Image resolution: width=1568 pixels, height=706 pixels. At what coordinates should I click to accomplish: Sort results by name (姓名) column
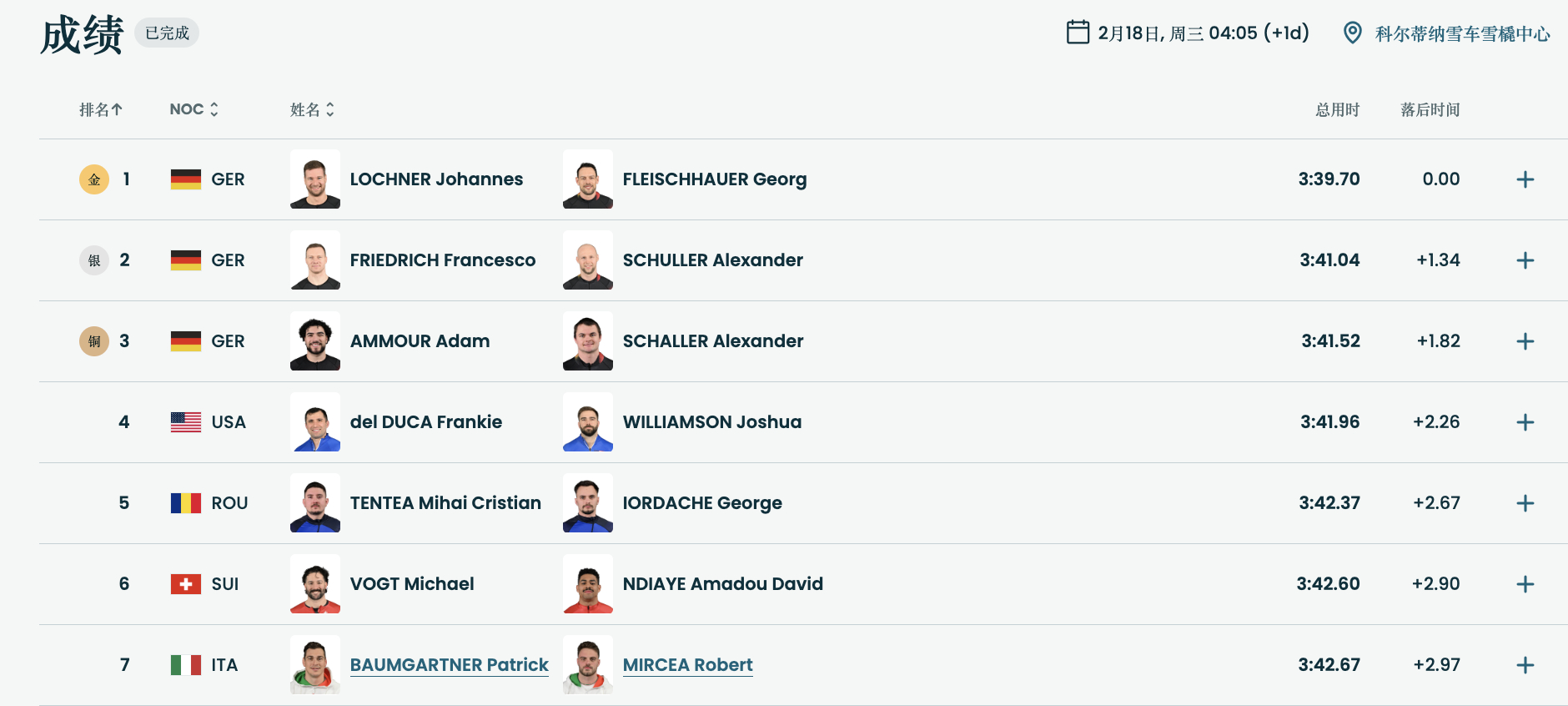(x=312, y=109)
